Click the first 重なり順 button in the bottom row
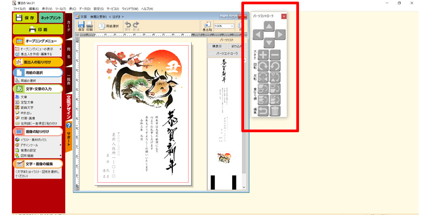Screen dimensions: 431x215 tap(263, 100)
